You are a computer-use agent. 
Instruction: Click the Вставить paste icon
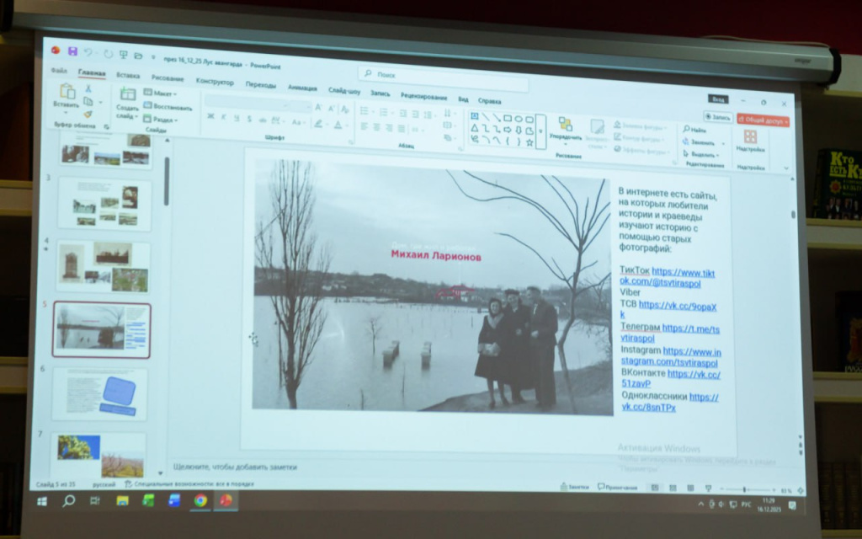point(67,94)
